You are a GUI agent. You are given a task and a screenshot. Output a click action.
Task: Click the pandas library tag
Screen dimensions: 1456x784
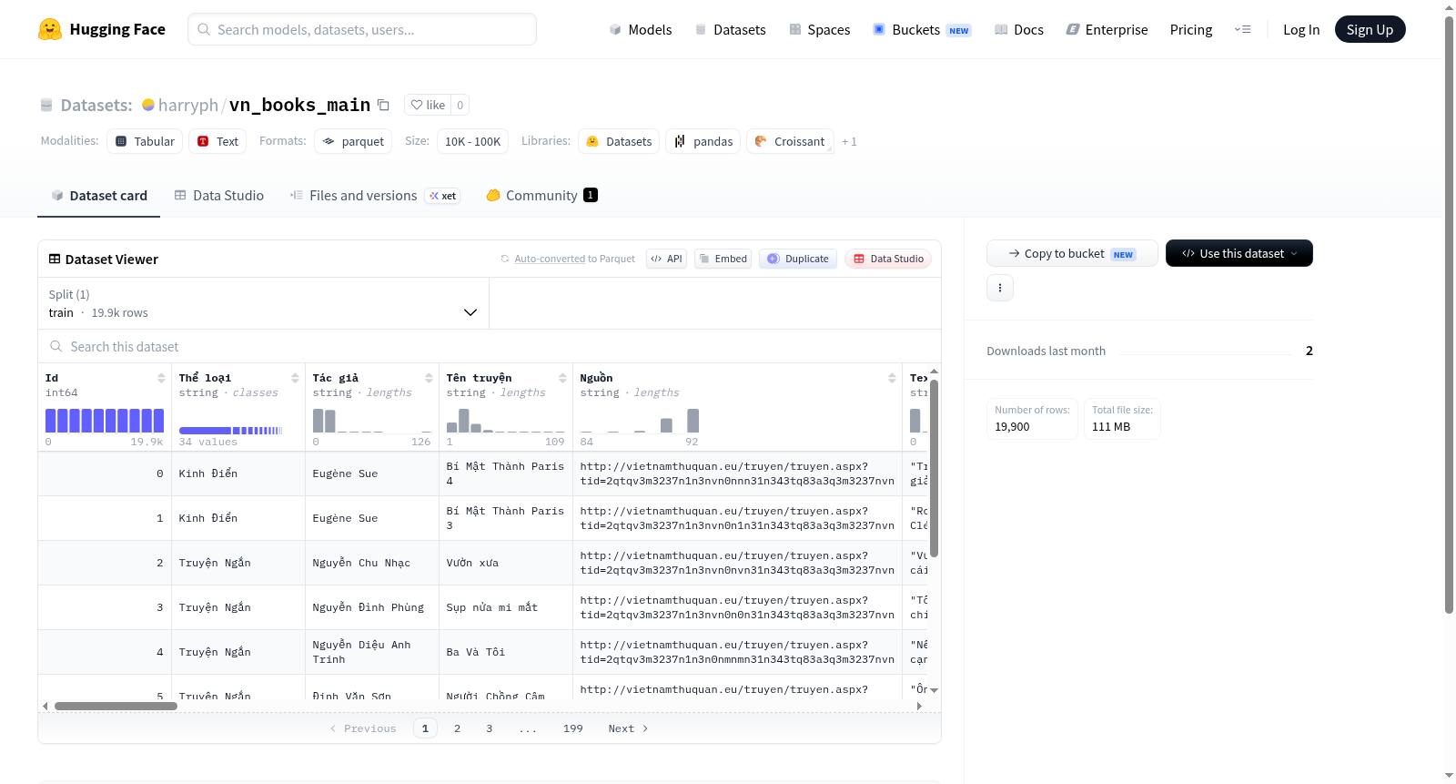(703, 141)
